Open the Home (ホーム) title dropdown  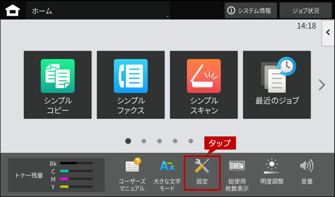(x=98, y=11)
